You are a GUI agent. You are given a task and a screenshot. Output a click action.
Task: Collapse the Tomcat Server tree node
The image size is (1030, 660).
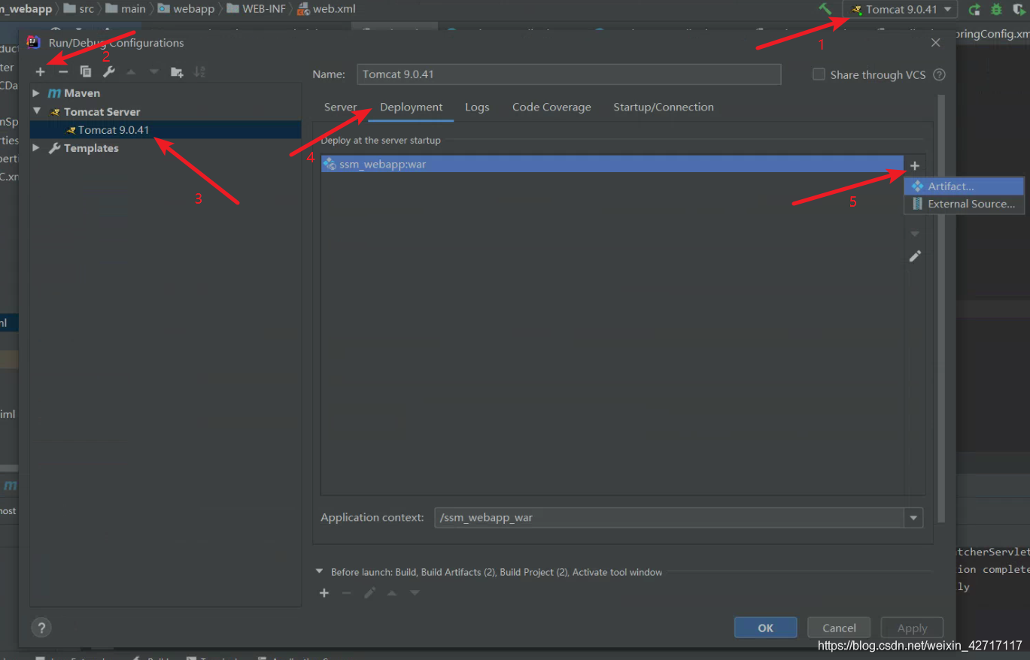36,111
